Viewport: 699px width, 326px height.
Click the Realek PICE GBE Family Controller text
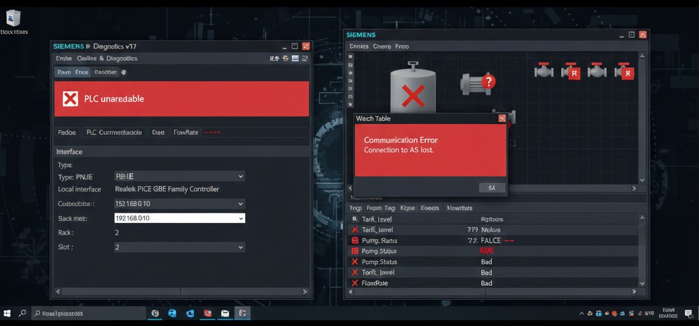point(167,190)
